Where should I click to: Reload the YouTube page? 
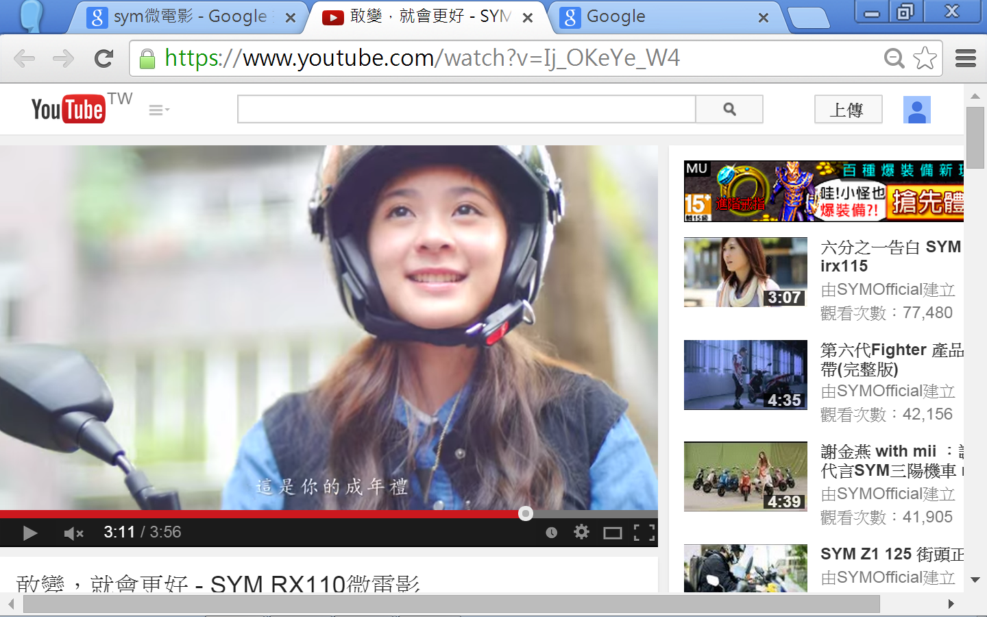103,59
